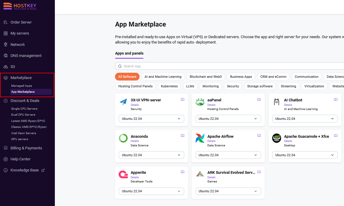Filter by Communication category

click(x=306, y=77)
